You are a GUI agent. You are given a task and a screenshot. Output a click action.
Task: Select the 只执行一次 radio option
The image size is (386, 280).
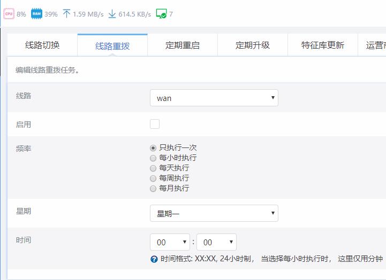pyautogui.click(x=154, y=148)
